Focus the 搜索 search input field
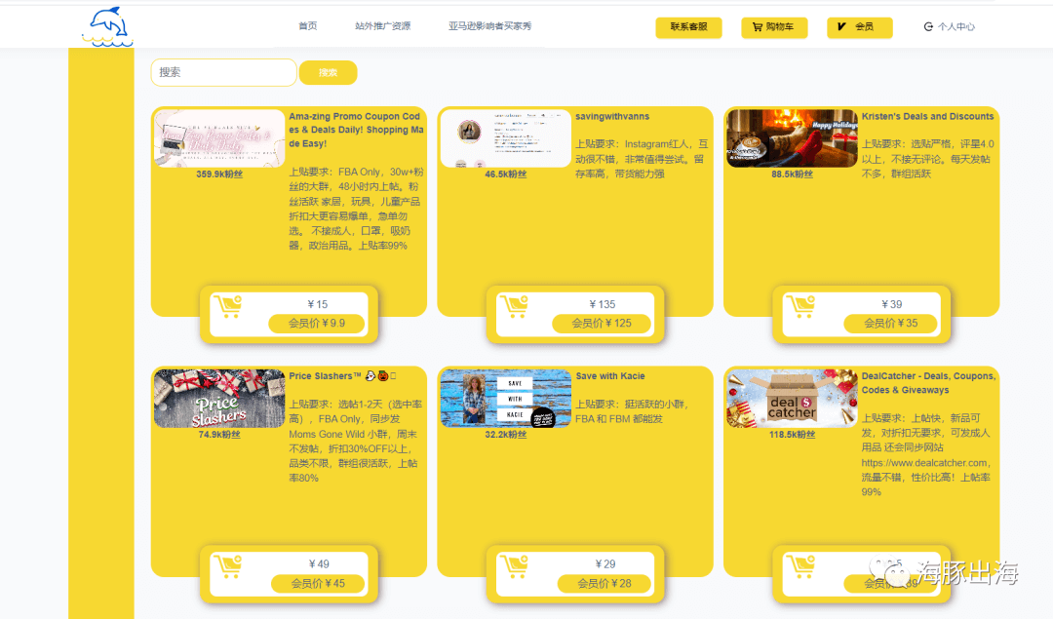1053x619 pixels. (x=223, y=72)
